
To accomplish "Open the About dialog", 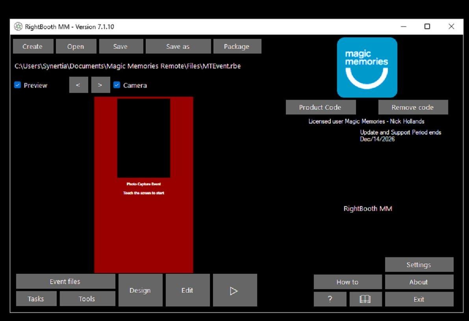I will (x=419, y=282).
